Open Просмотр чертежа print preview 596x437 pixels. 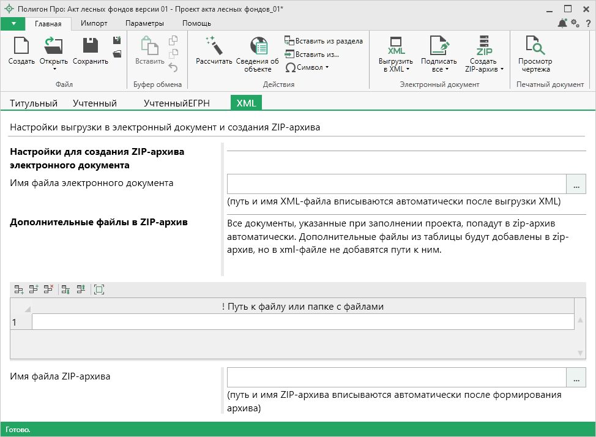tap(535, 47)
